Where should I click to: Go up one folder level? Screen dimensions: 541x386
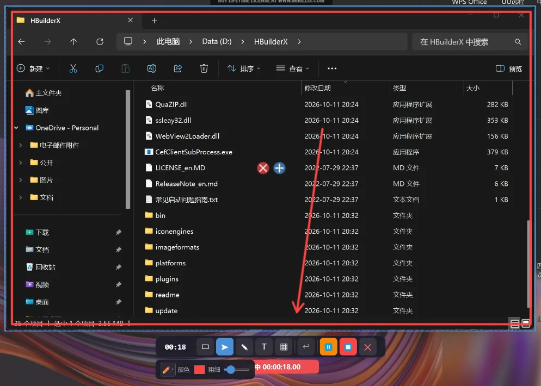[73, 42]
